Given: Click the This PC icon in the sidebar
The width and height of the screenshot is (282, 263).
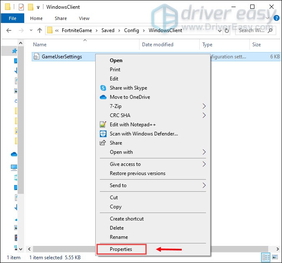Looking at the screenshot, I should pyautogui.click(x=14, y=168).
